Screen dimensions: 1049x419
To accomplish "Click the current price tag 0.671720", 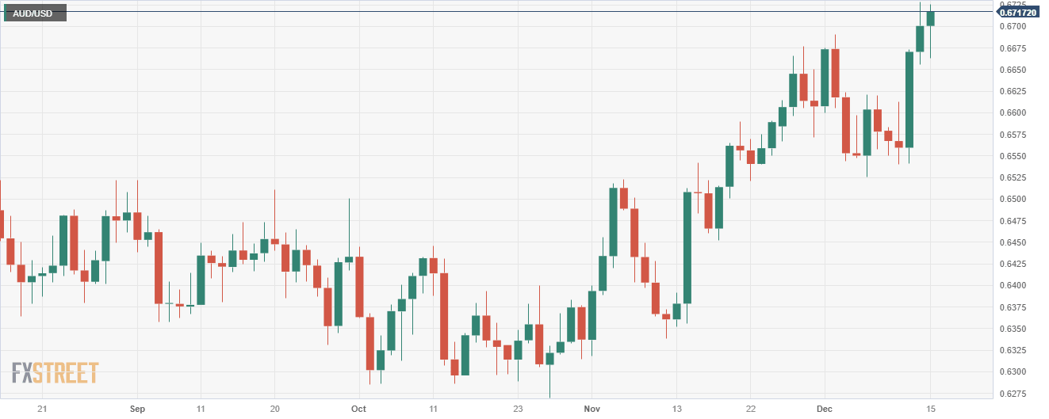I will [x=1018, y=13].
